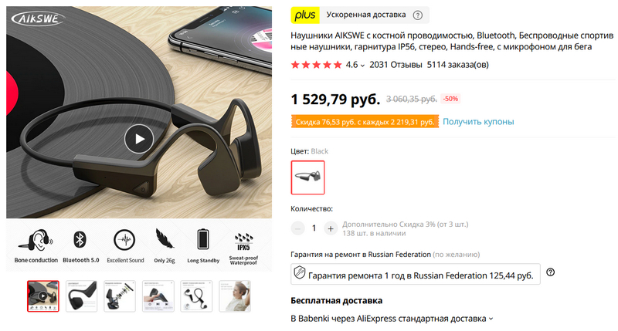Click the Получить купоны link
Image resolution: width=618 pixels, height=331 pixels.
point(478,122)
